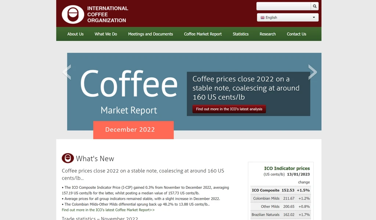376x220 pixels.
Task: Click the 'Trade statistics – November 2022' heading
Action: coord(100,218)
